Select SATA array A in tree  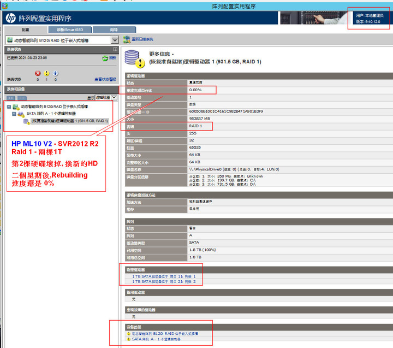click(51, 114)
